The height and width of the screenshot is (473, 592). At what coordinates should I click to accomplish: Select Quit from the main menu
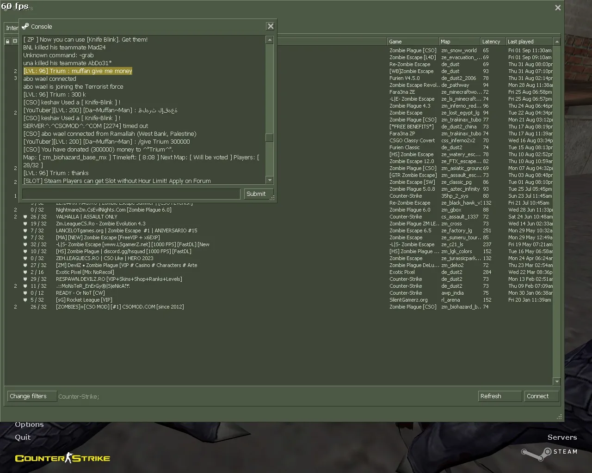coord(23,437)
